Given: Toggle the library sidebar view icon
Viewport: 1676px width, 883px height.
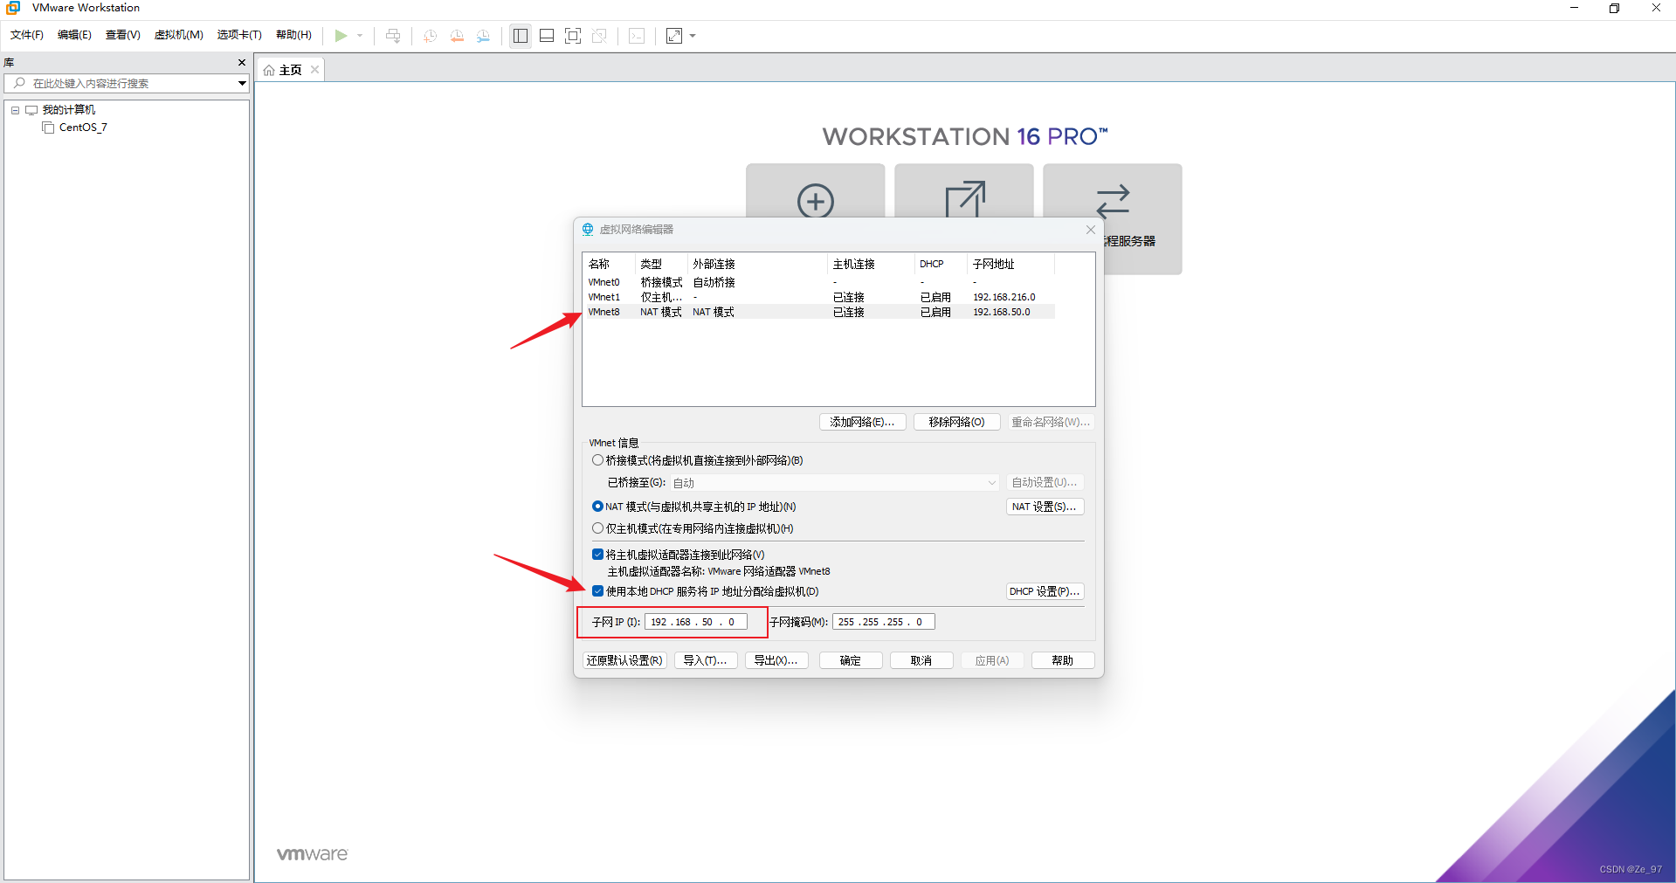Looking at the screenshot, I should [521, 36].
